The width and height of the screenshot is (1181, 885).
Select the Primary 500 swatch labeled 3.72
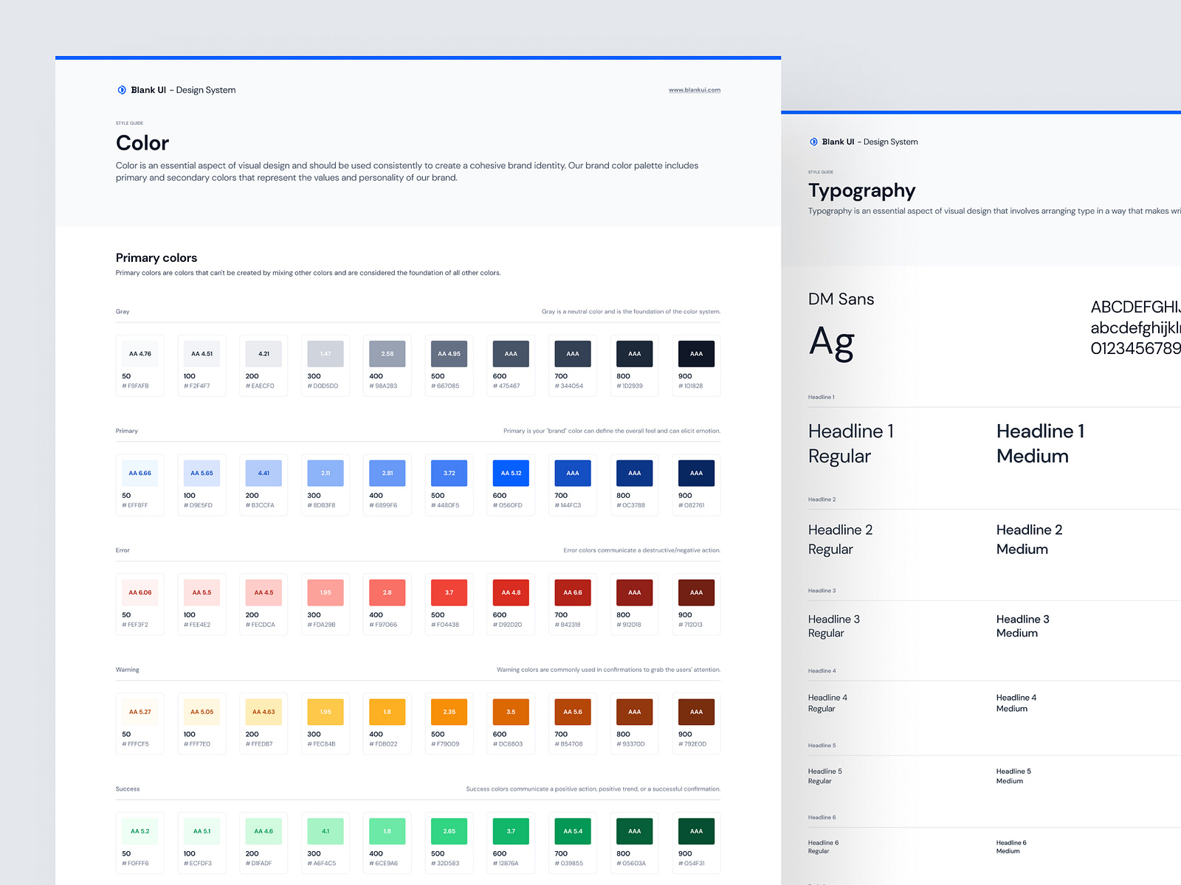pyautogui.click(x=450, y=473)
